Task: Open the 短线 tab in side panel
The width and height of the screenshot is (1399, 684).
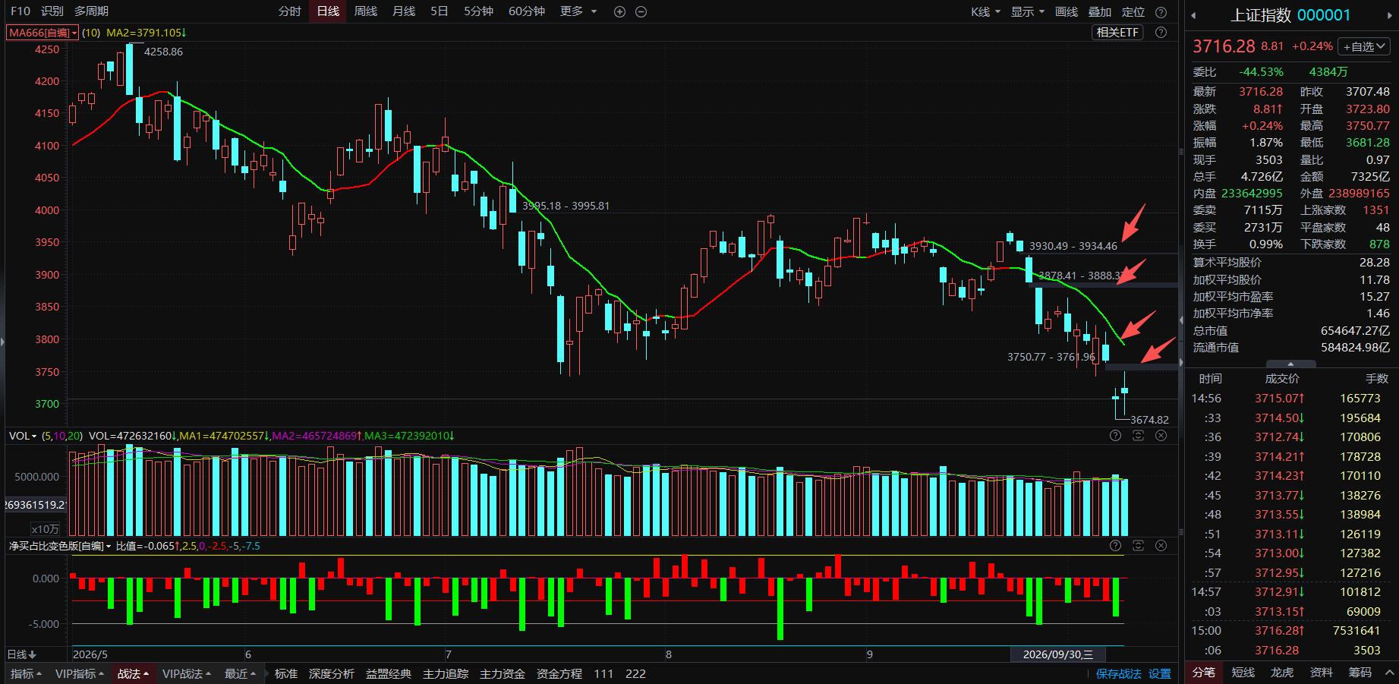Action: 1243,673
